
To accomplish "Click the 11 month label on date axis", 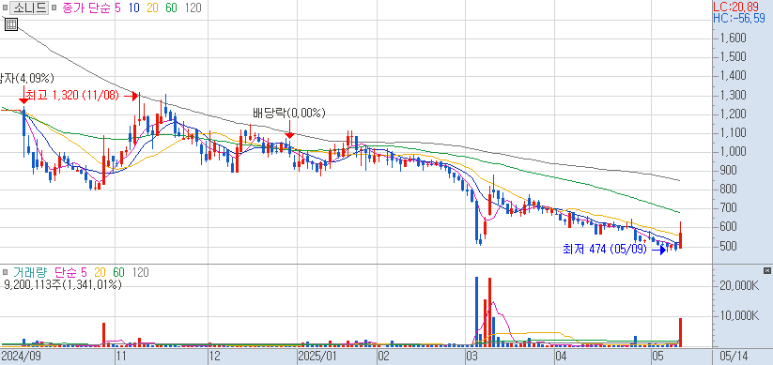I will (121, 356).
